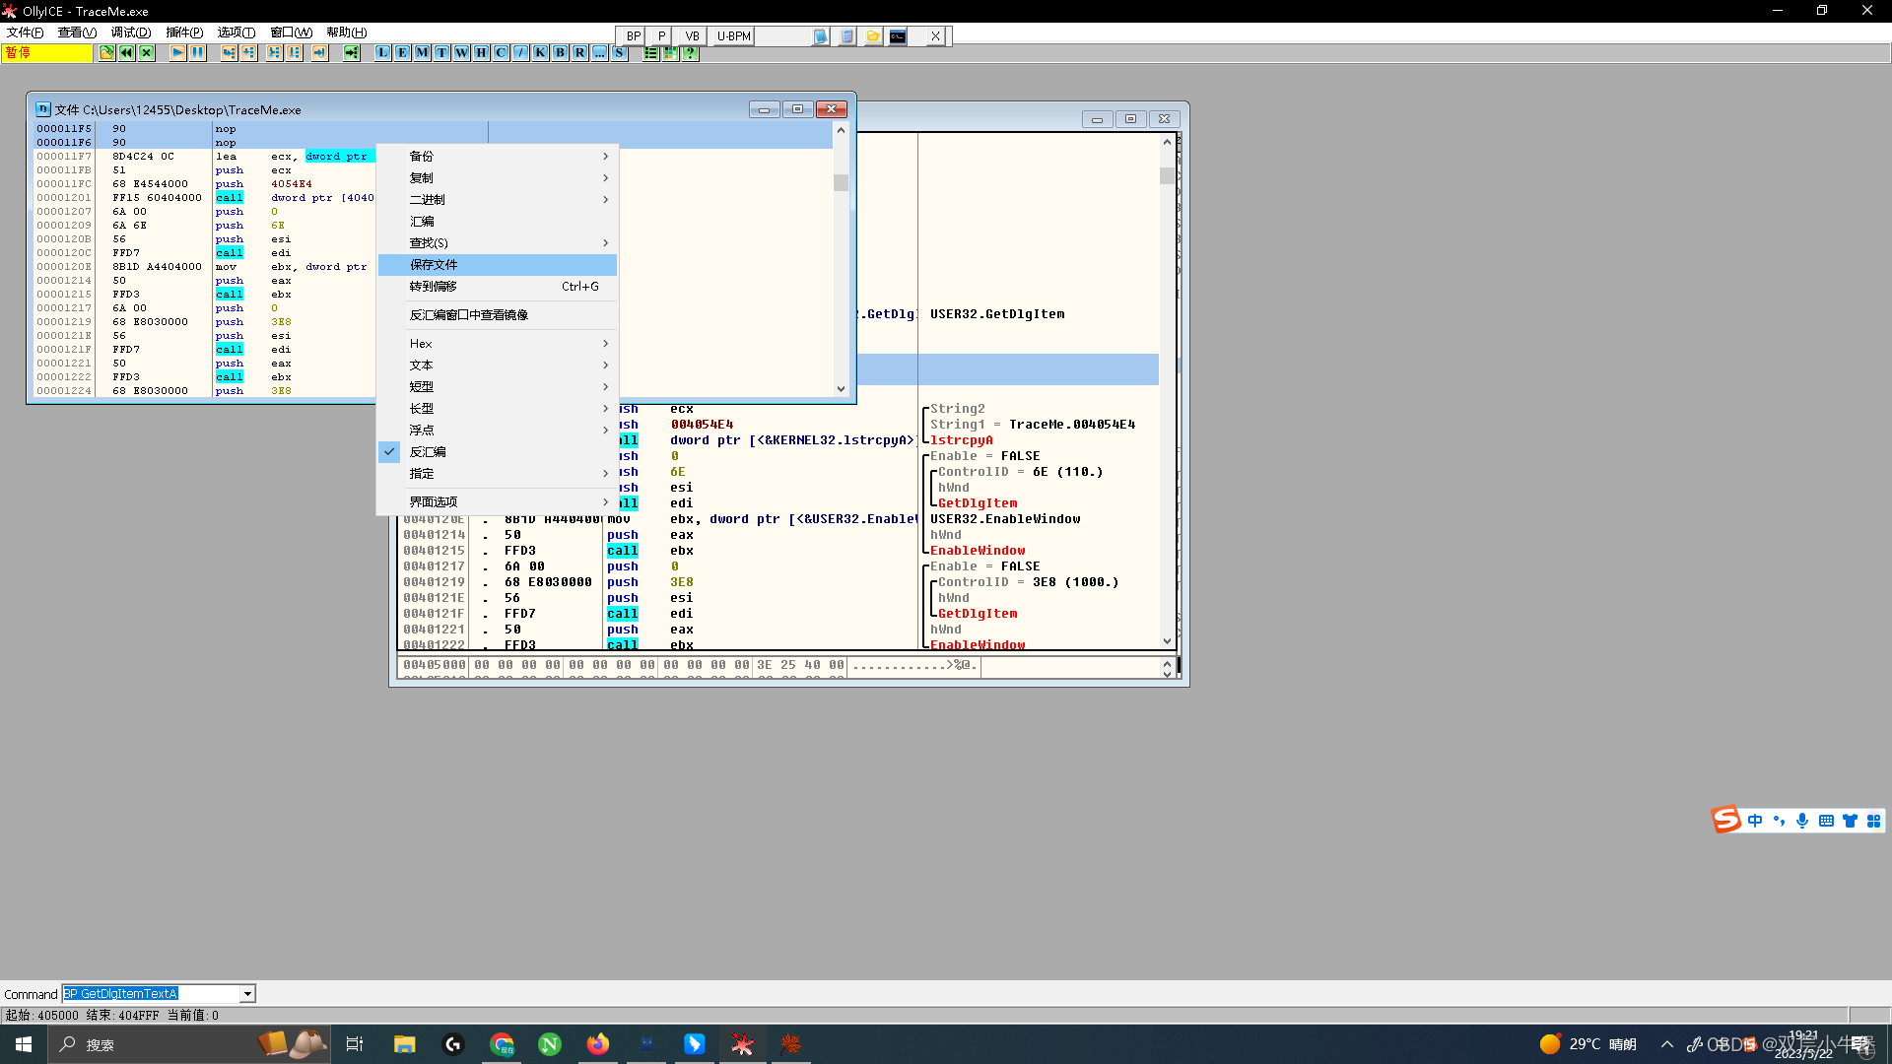Viewport: 1892px width, 1064px height.
Task: Open Threads window with T icon
Action: tap(441, 53)
